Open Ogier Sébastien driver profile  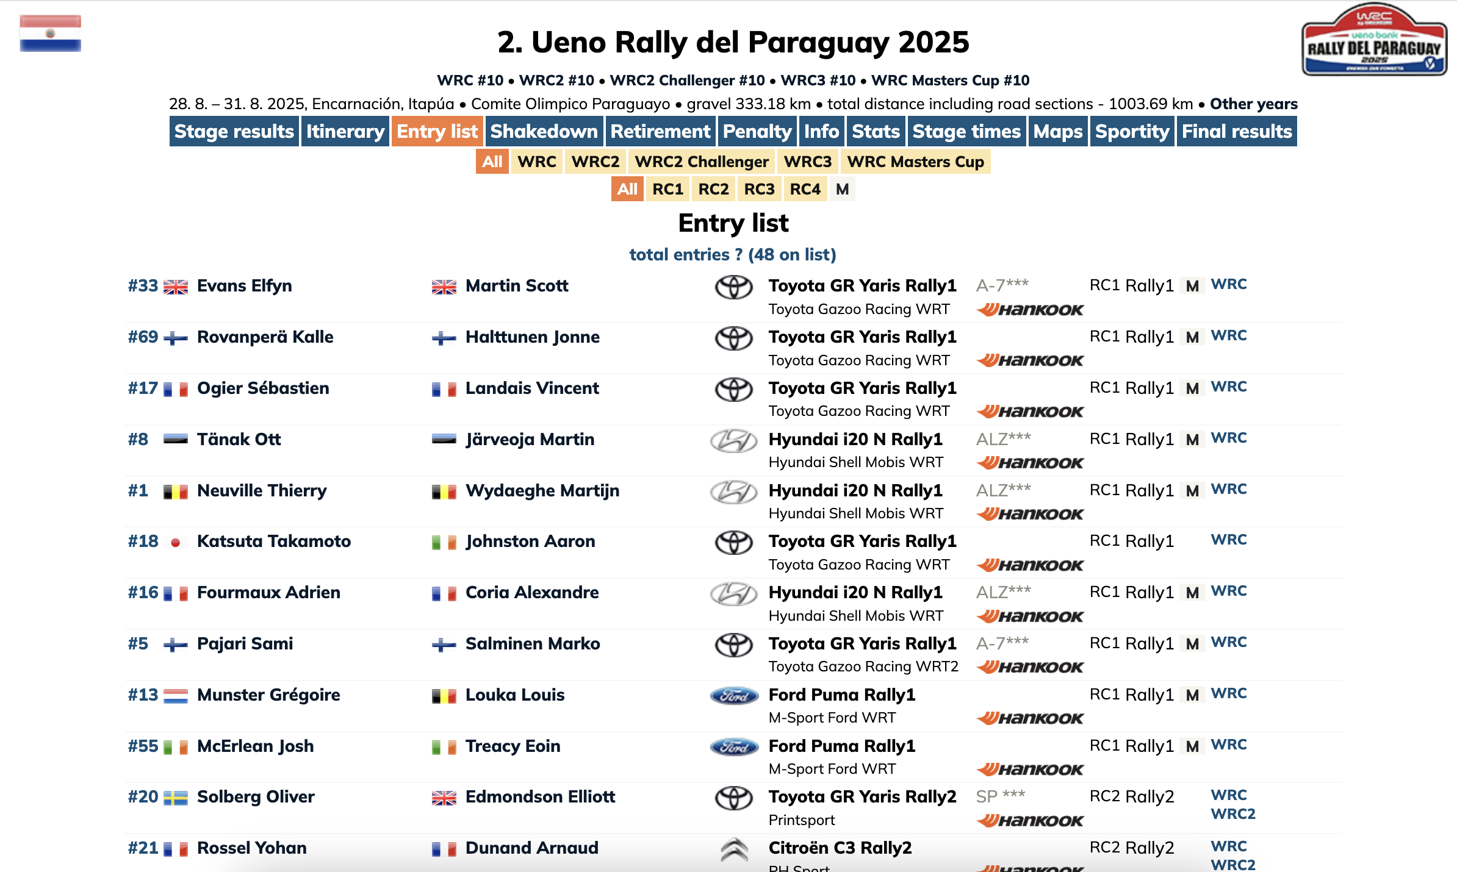pos(263,388)
